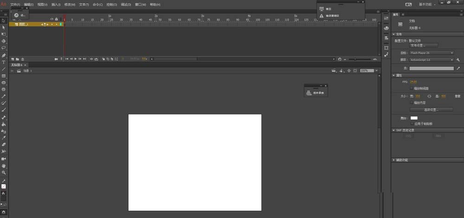Open the ActionScript 3.0 script dropdown
Screen dimensions: 464x218
click(x=432, y=60)
